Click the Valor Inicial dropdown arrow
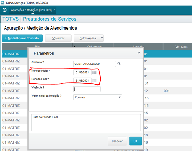192x151 pixels. click(120, 97)
